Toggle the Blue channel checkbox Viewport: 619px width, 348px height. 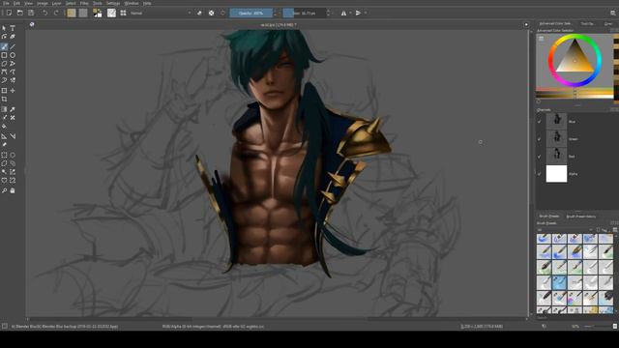click(x=540, y=122)
